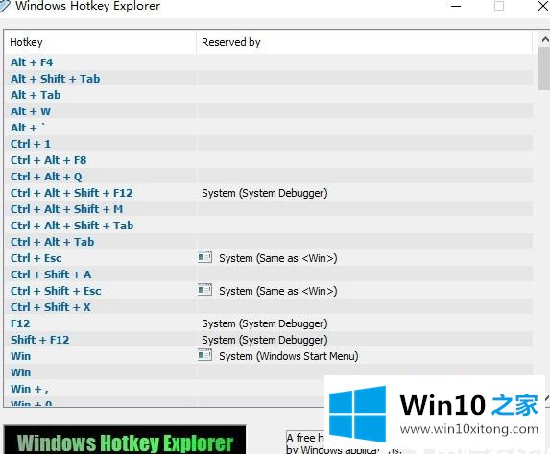Click scrollbar up arrow
Image resolution: width=550 pixels, height=454 pixels.
pos(544,39)
